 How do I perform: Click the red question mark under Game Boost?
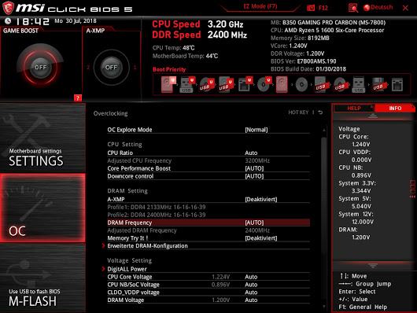[x=78, y=98]
